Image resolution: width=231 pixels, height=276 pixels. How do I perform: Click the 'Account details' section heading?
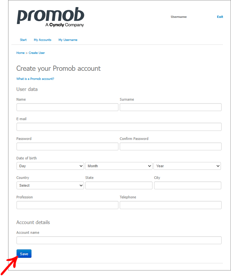point(33,222)
